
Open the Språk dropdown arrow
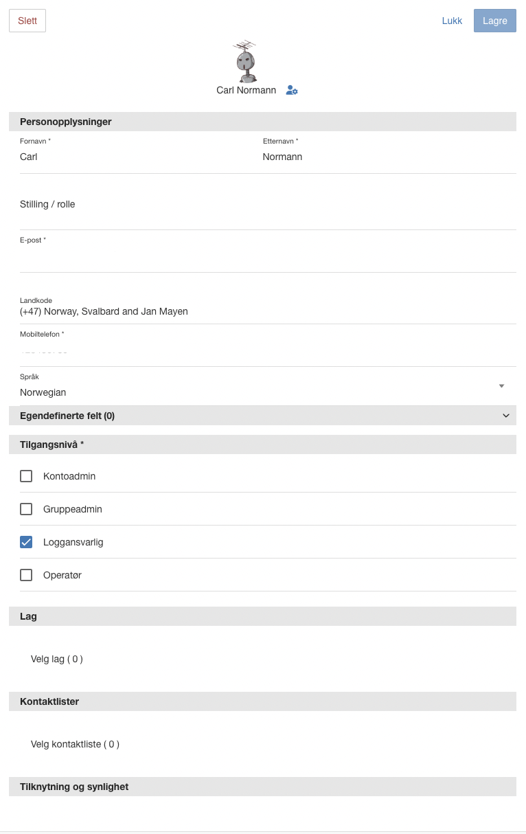(501, 386)
